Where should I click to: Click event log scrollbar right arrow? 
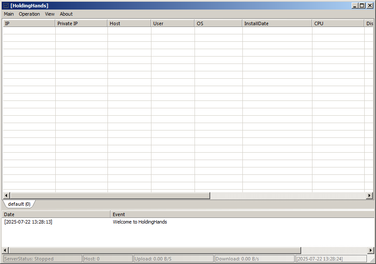[x=370, y=251]
